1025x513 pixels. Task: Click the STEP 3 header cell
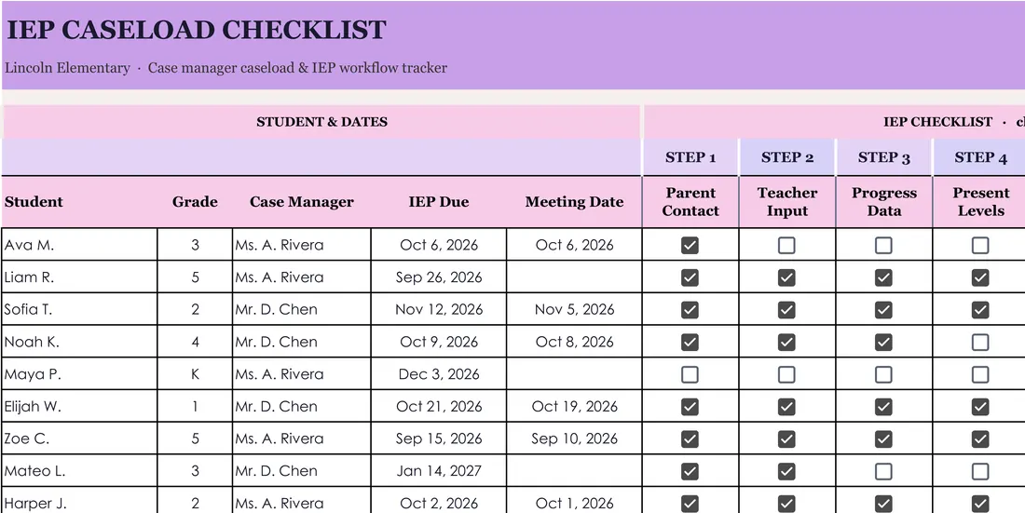tap(883, 157)
